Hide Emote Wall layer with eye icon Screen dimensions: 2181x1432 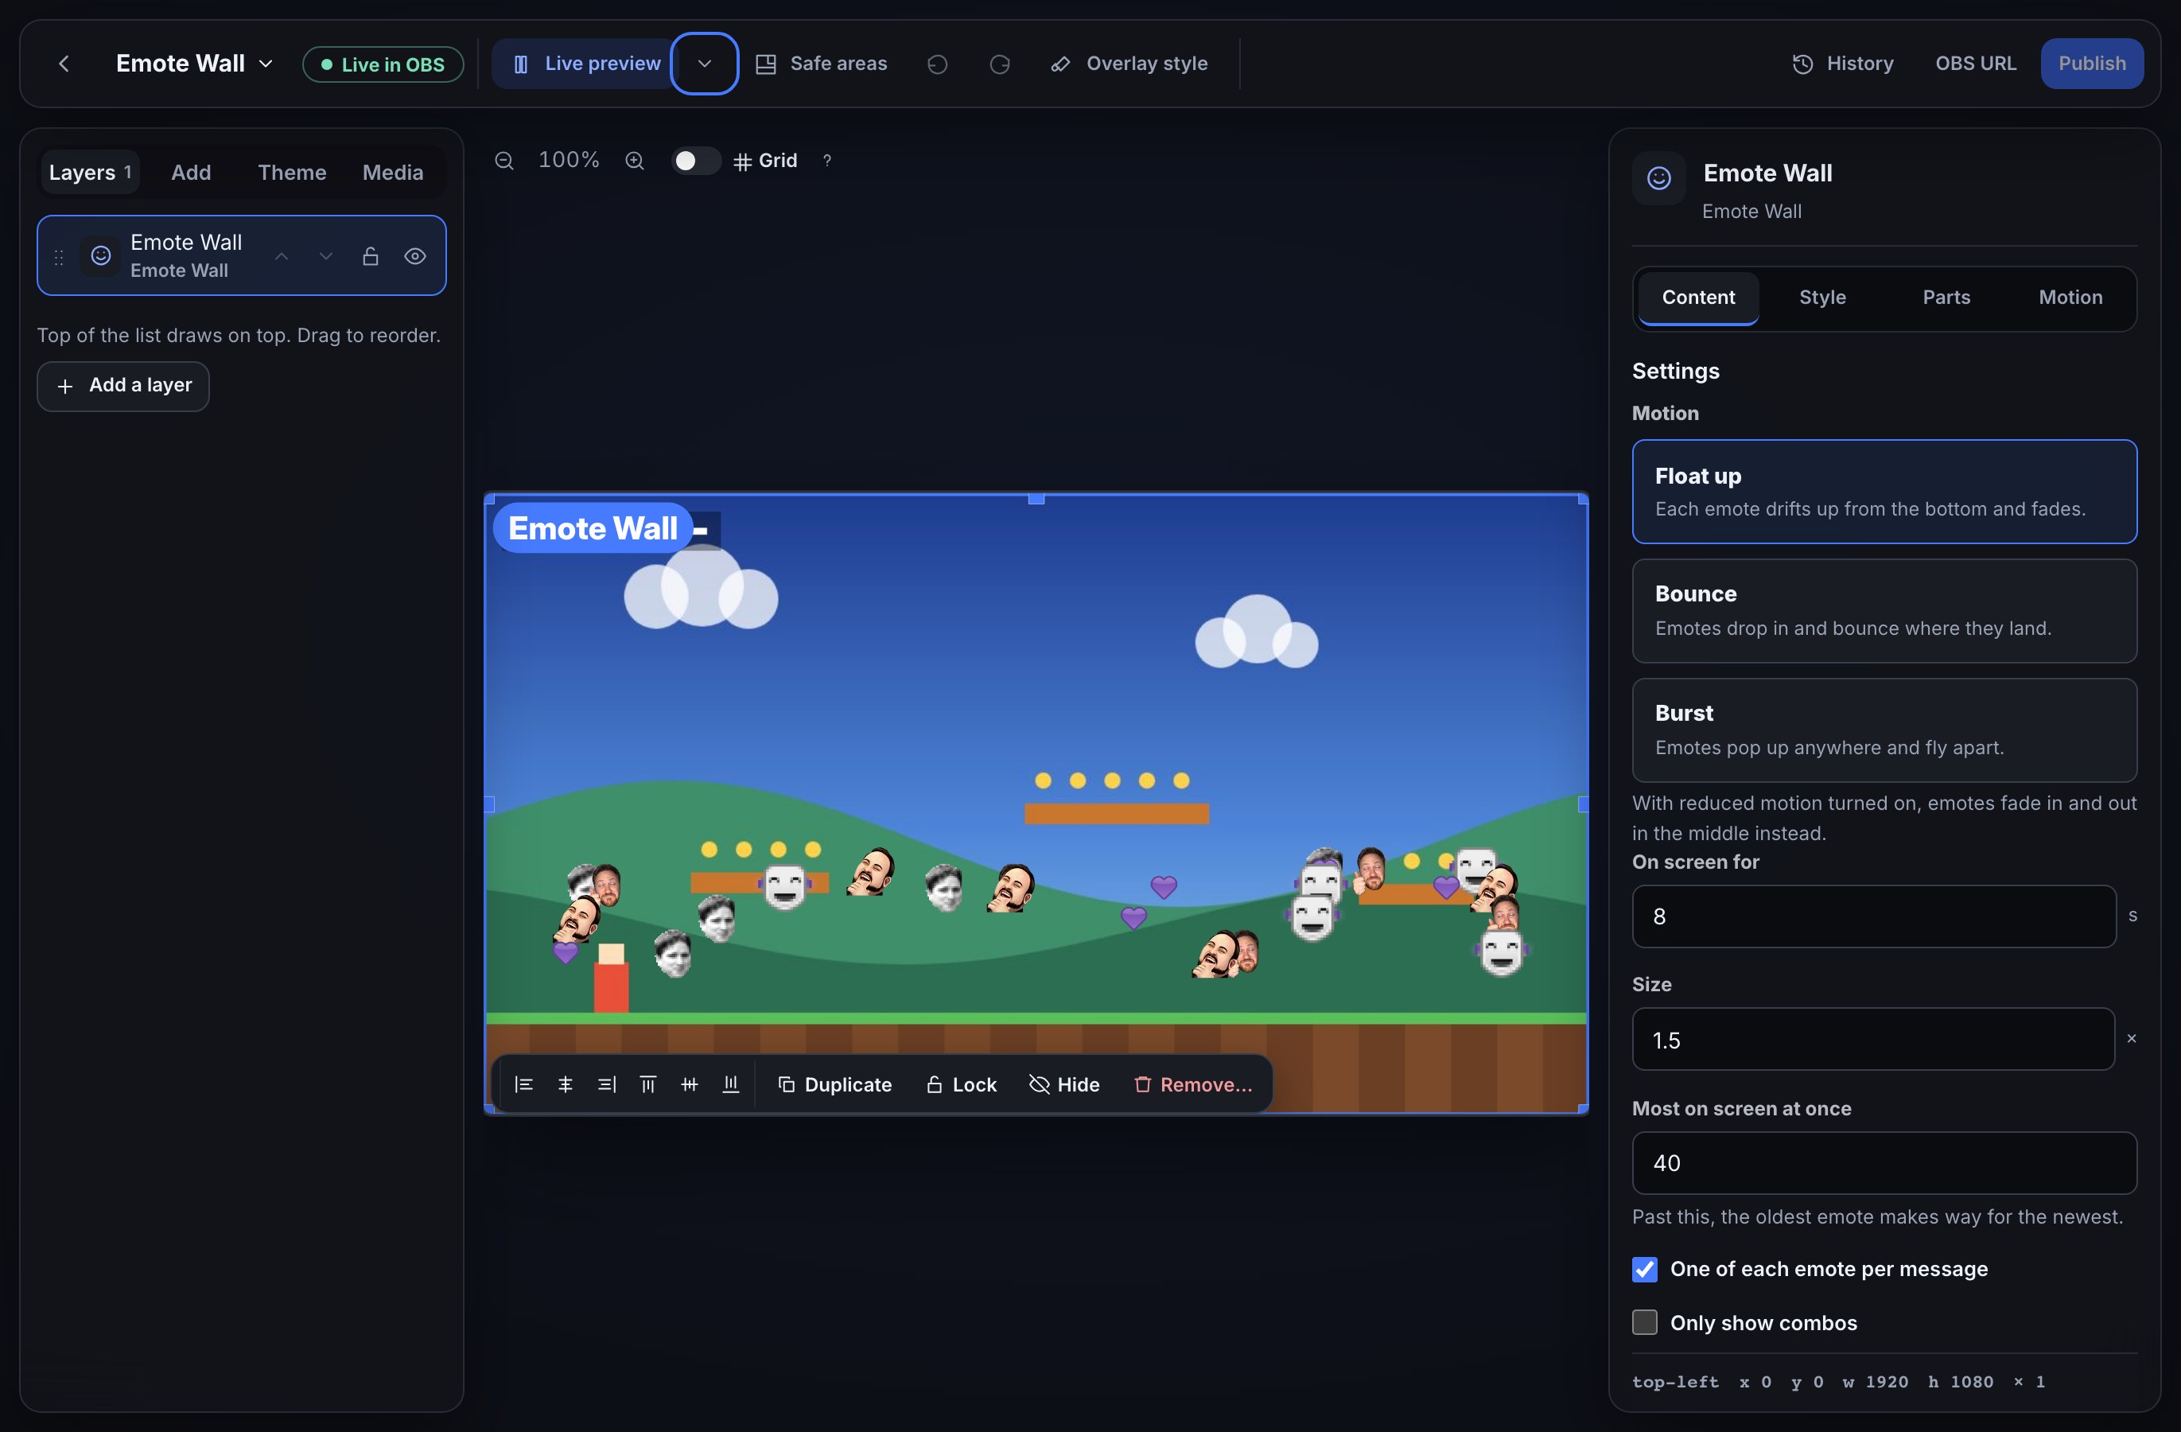[x=415, y=256]
